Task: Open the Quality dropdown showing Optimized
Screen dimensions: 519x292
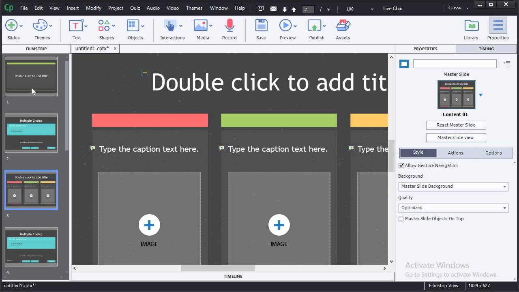Action: (453, 208)
